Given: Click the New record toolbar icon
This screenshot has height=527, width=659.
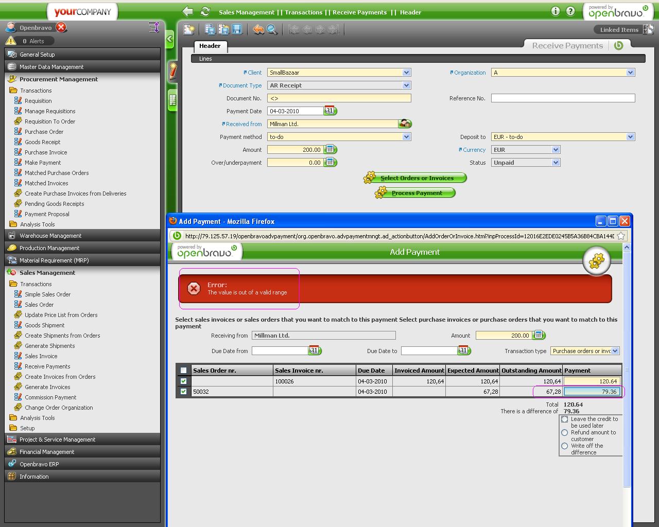Looking at the screenshot, I should tap(189, 29).
